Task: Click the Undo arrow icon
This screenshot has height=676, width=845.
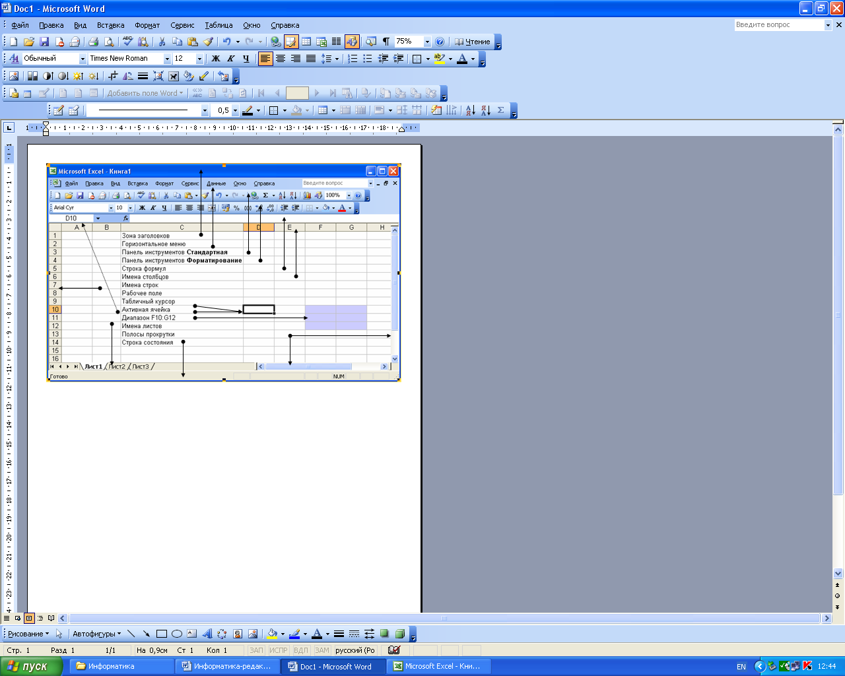Action: point(226,42)
